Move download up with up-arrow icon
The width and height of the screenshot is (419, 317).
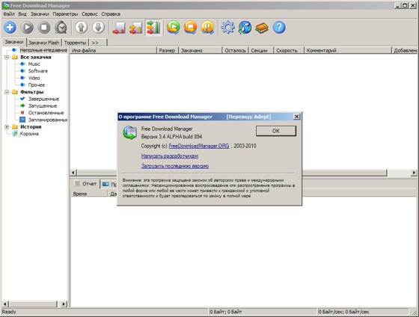(82, 27)
